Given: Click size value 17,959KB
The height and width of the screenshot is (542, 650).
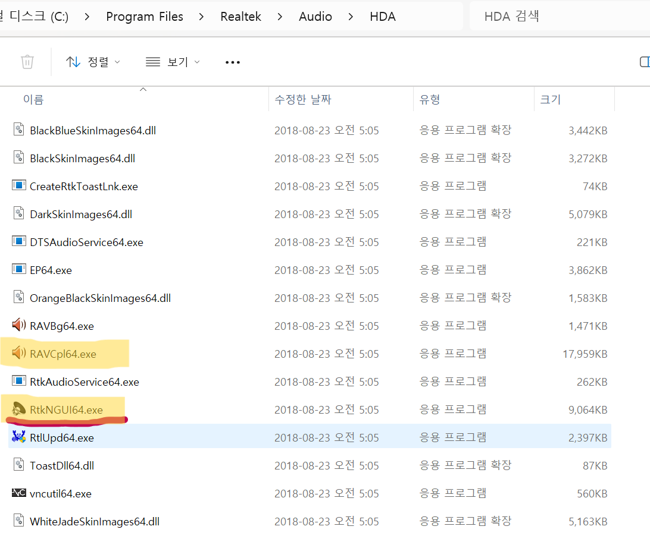Looking at the screenshot, I should click(x=585, y=354).
